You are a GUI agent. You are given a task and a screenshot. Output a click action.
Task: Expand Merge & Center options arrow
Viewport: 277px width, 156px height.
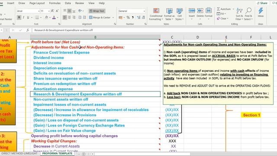tap(113, 17)
